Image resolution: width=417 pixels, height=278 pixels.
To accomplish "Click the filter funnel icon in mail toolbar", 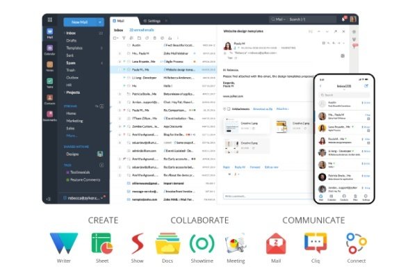I will (124, 38).
